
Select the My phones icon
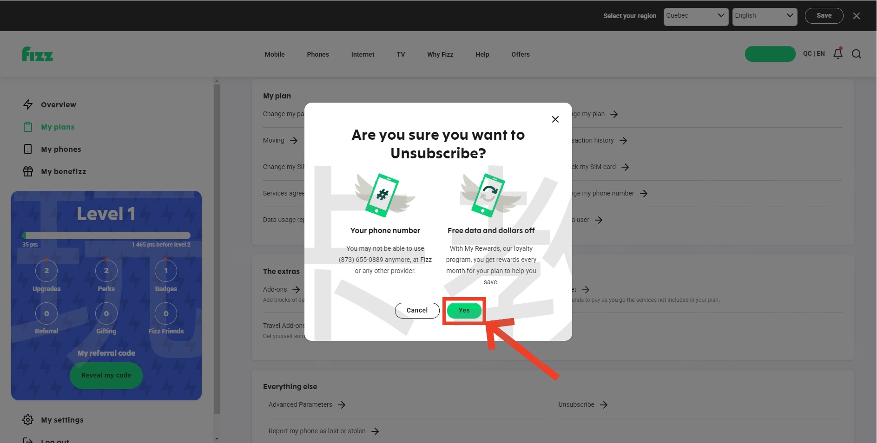[28, 149]
